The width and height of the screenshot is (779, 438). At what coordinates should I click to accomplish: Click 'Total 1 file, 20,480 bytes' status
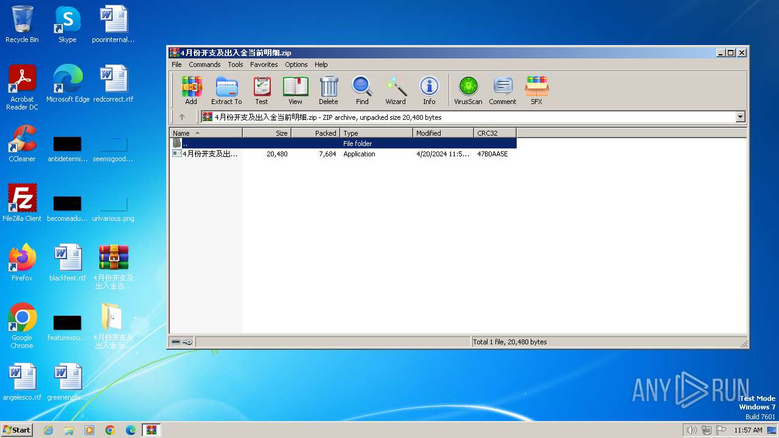tap(510, 342)
